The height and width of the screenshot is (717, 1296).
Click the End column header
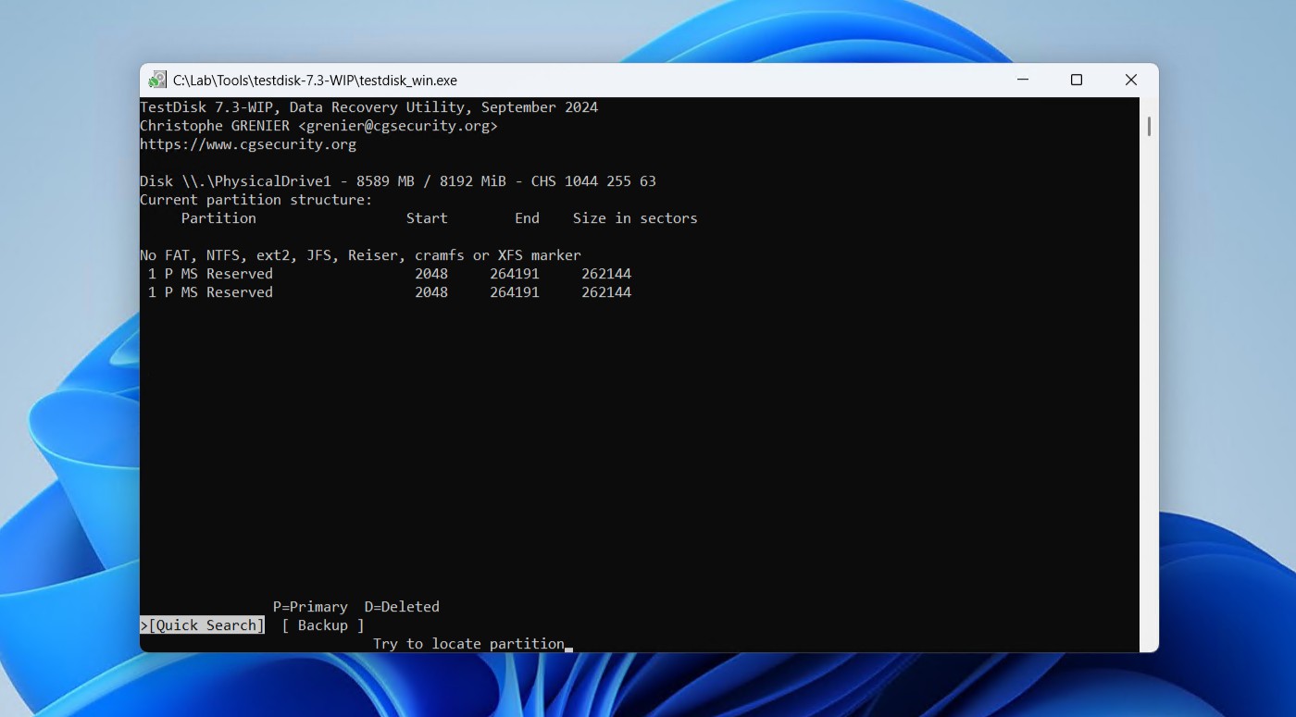click(x=527, y=218)
